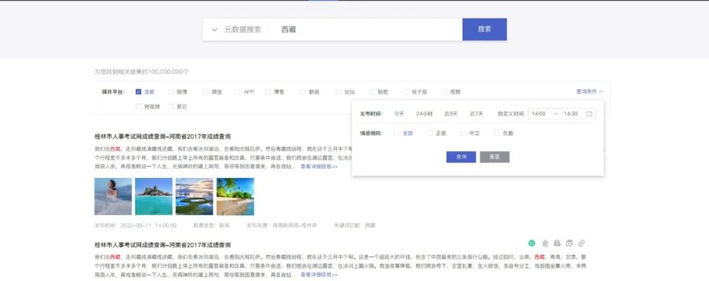Click the 数据类型: 新闻 text
The image size is (709, 281).
point(211,225)
